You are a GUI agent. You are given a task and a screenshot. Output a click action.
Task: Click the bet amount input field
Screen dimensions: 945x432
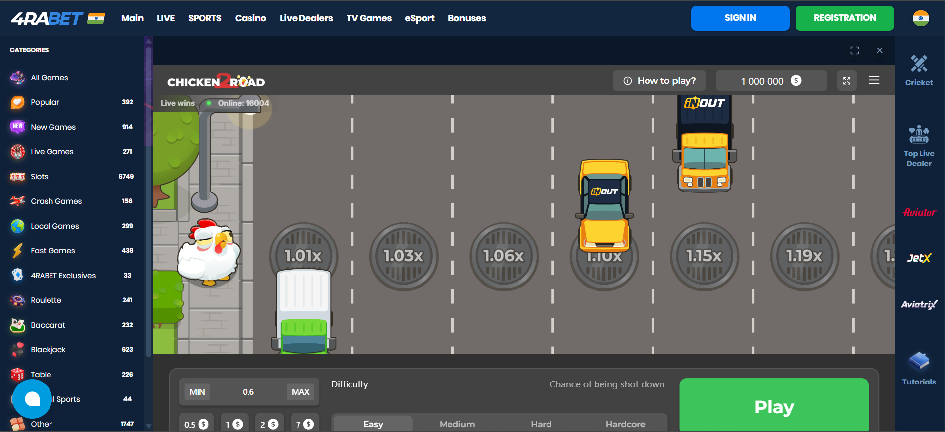[x=248, y=392]
